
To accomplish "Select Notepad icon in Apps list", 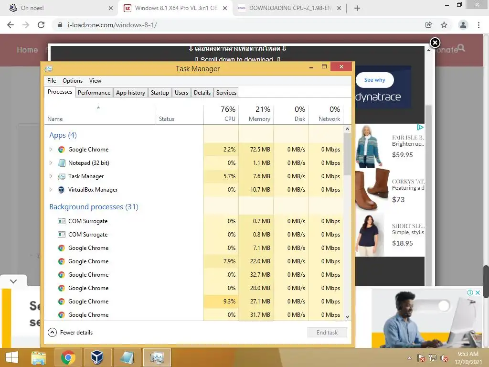I will [x=62, y=163].
